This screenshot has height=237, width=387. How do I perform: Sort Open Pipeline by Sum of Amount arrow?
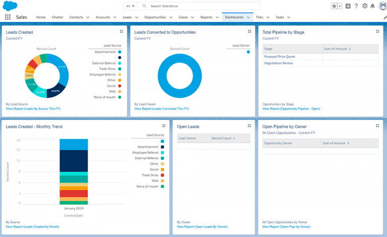348,143
